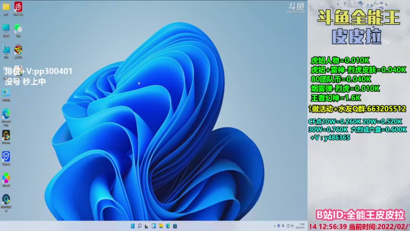Screen dimensions: 410x231
Task: Launch the red-yellow round game shortcut
Action: pyautogui.click(x=18, y=51)
